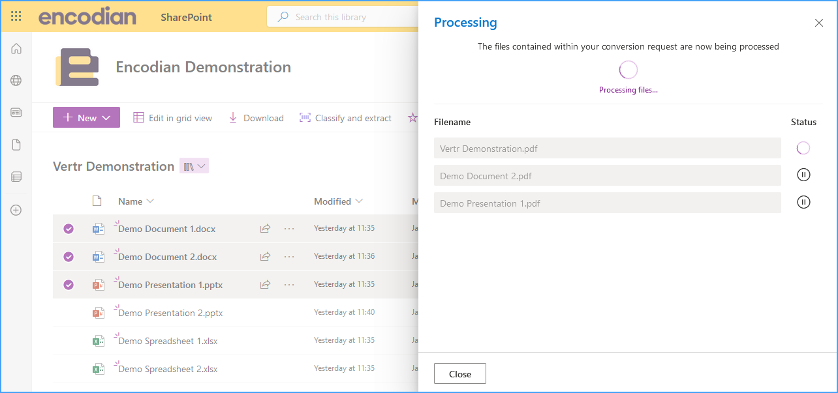Open the Modified column sort dropdown
Viewport: 838px width, 393px height.
(x=338, y=201)
